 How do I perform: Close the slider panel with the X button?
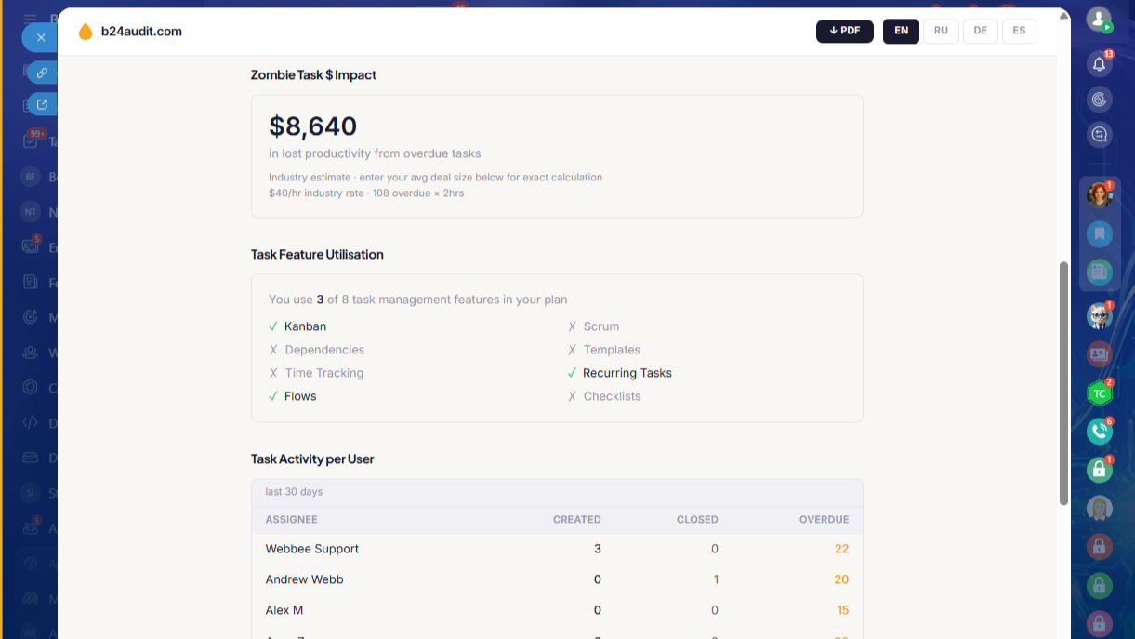pyautogui.click(x=40, y=38)
